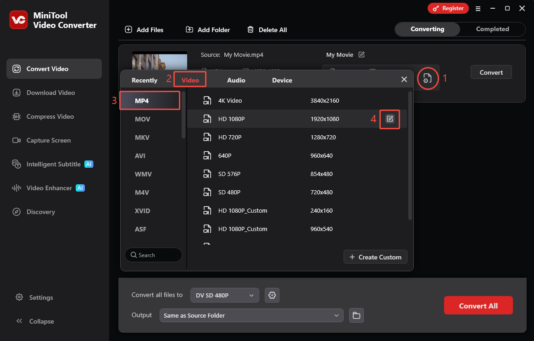Click the Convert All button
The image size is (534, 341).
[478, 306]
